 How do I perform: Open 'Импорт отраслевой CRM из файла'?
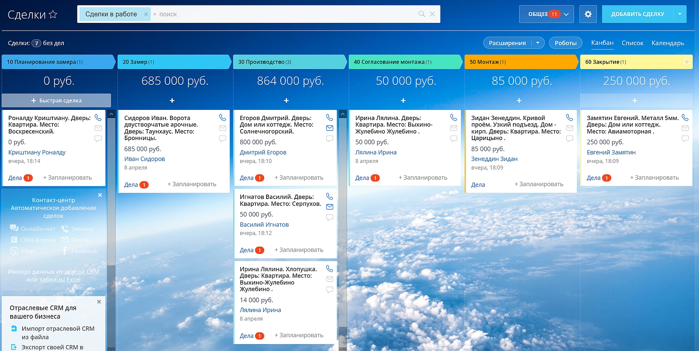click(x=58, y=333)
